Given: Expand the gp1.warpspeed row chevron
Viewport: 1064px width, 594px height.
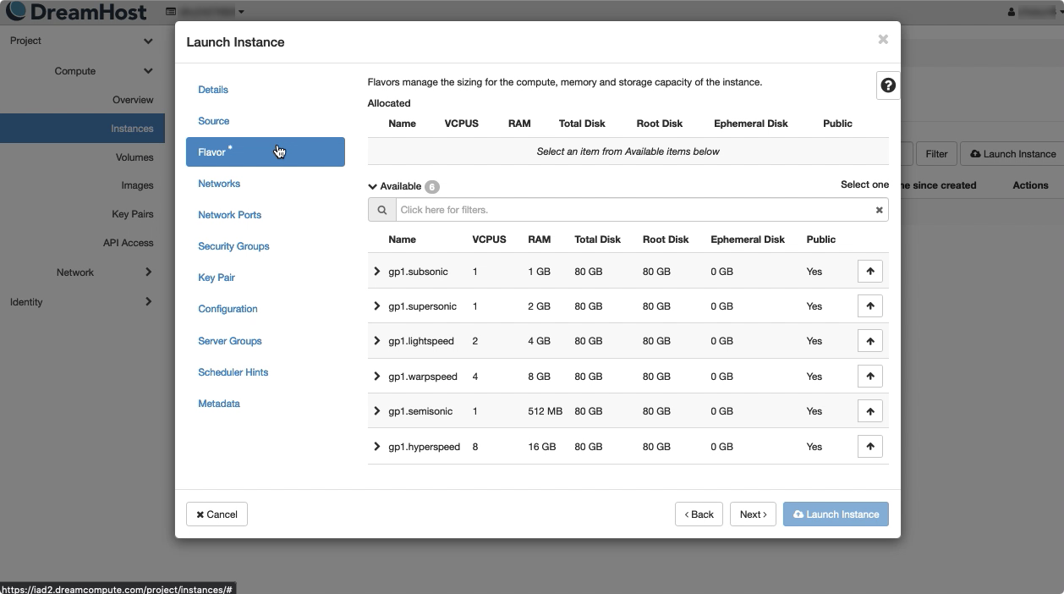Looking at the screenshot, I should pyautogui.click(x=377, y=377).
